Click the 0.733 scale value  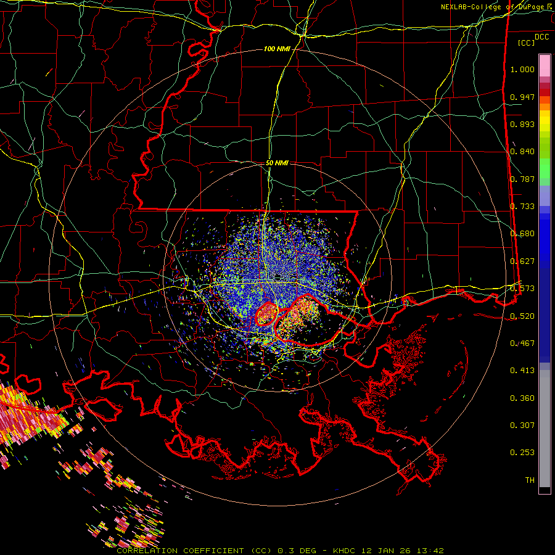(522, 207)
